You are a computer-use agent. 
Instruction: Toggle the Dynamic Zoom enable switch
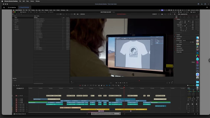point(175,37)
